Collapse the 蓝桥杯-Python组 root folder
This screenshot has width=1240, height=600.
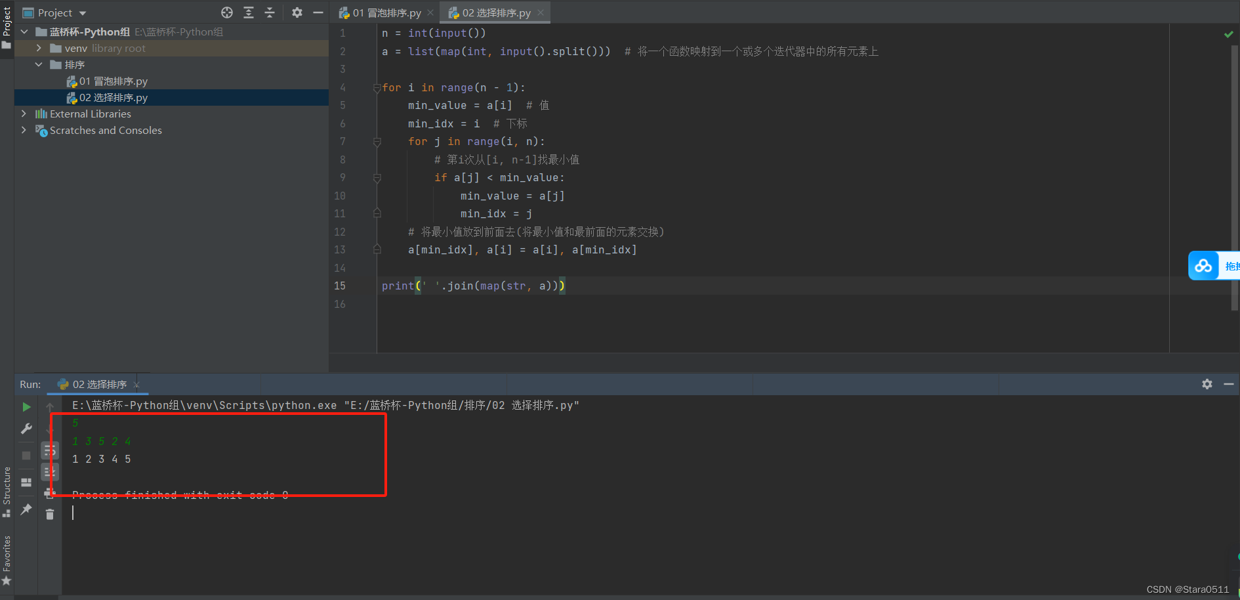(24, 32)
